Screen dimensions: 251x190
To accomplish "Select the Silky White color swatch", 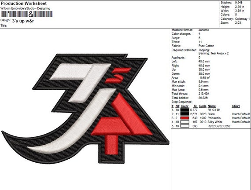I will tap(185, 122).
